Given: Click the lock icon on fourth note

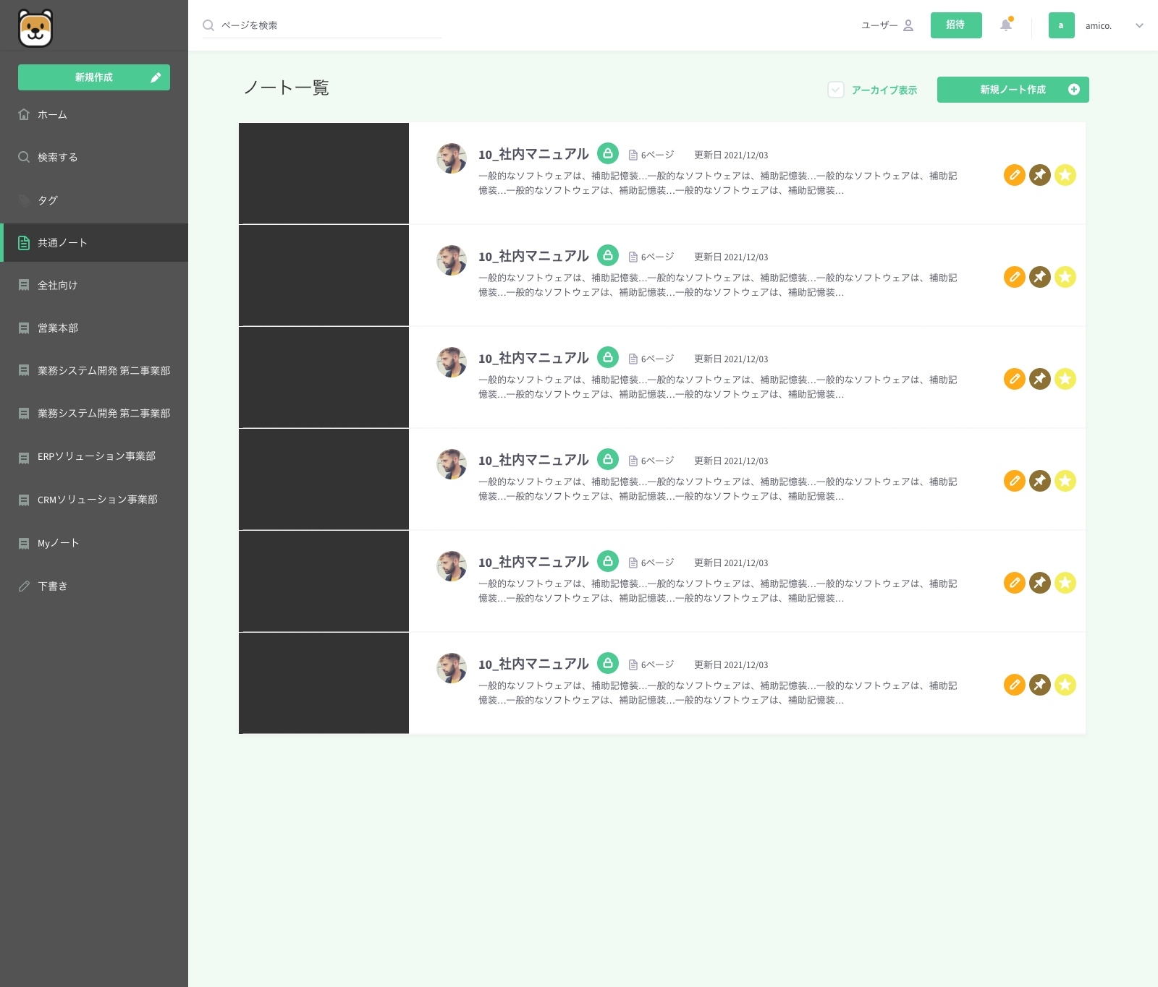Looking at the screenshot, I should 608,459.
